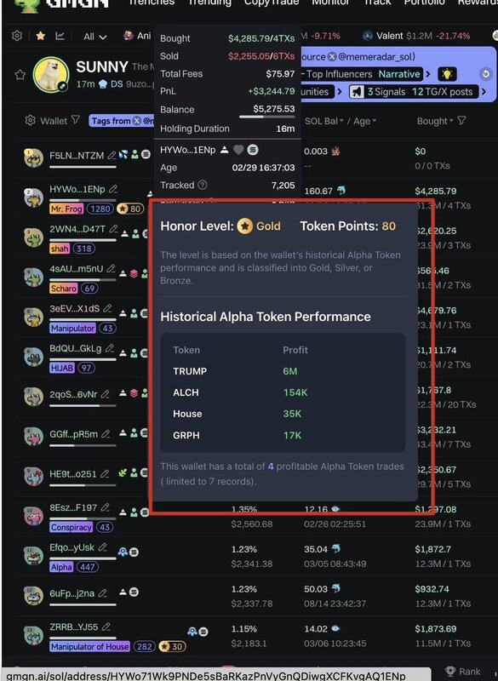Expand the All watchlist dropdown
The image size is (498, 681).
coord(95,37)
